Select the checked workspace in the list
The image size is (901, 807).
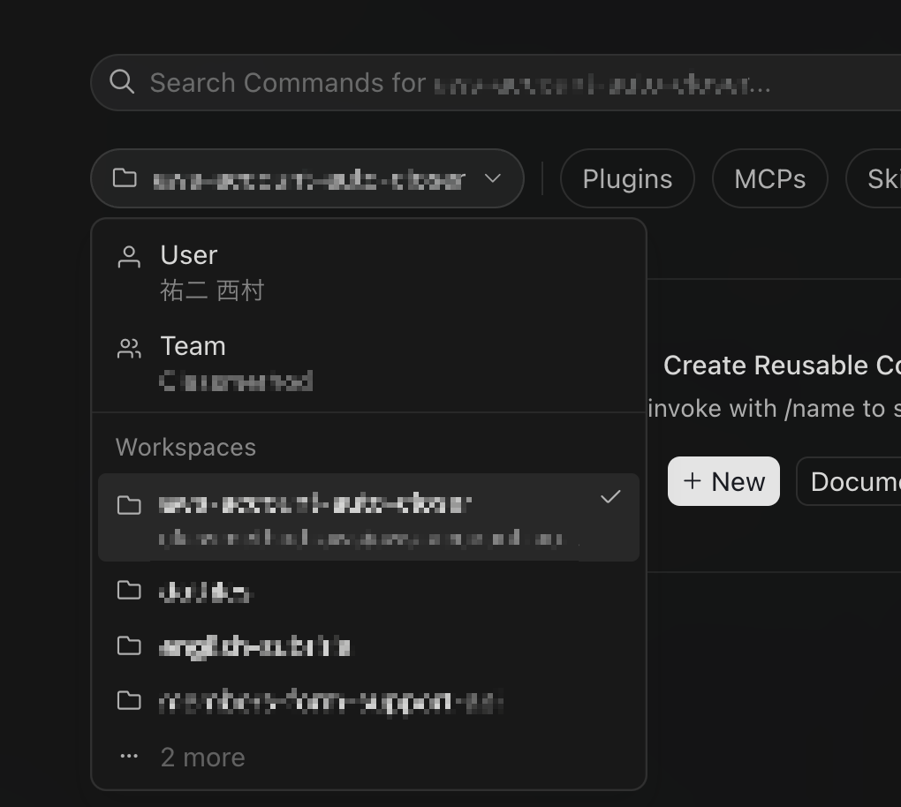369,517
